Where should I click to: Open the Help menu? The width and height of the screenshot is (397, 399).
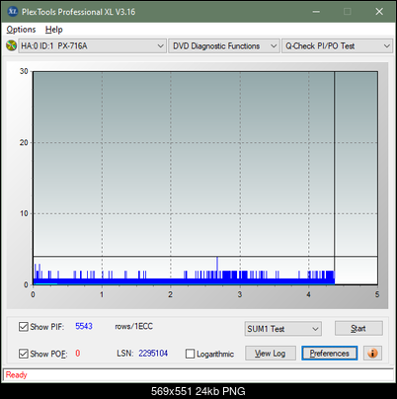(54, 30)
